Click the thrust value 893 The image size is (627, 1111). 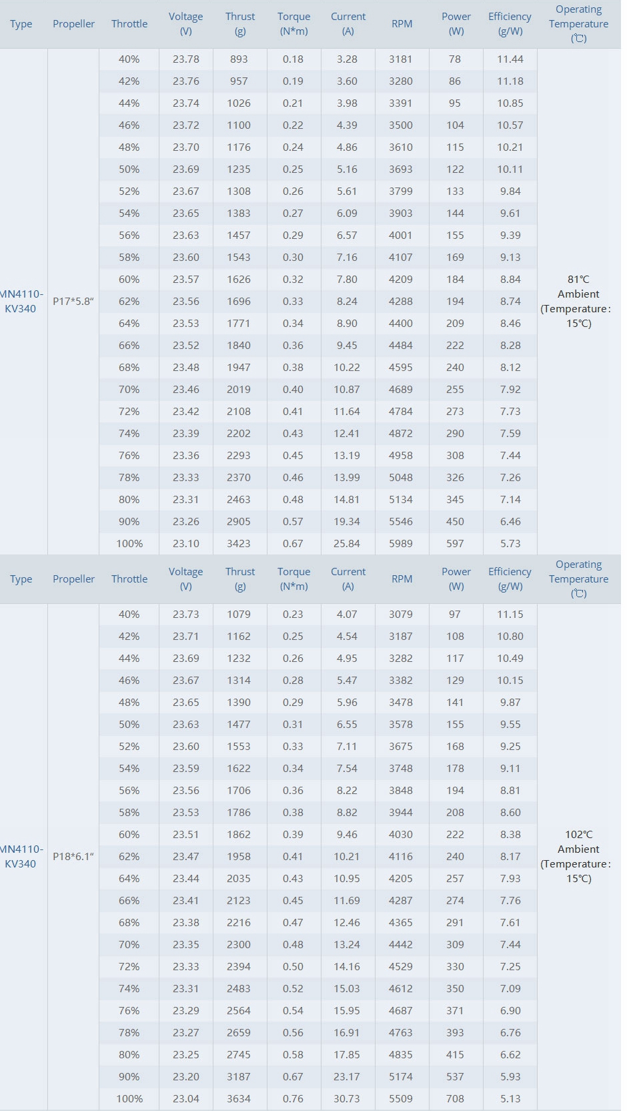[239, 59]
